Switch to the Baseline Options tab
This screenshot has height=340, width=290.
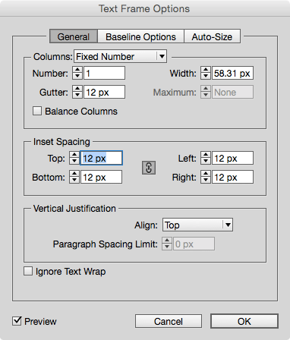(x=140, y=36)
